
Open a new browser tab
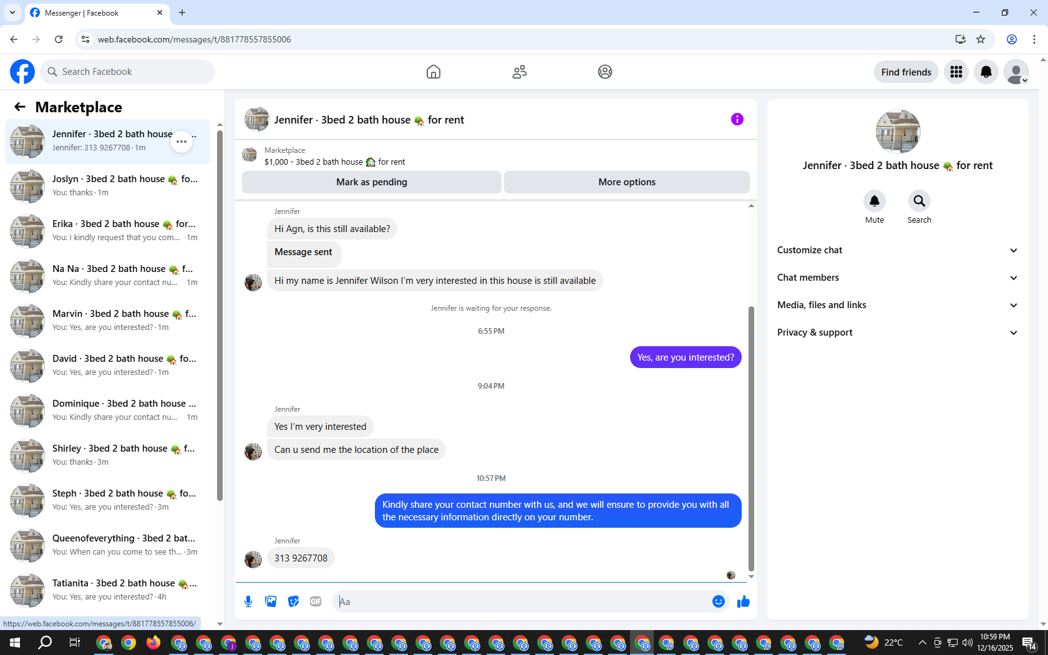(182, 12)
